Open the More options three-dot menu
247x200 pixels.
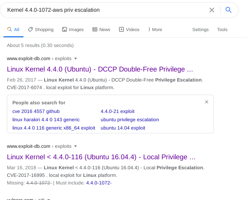149,29
